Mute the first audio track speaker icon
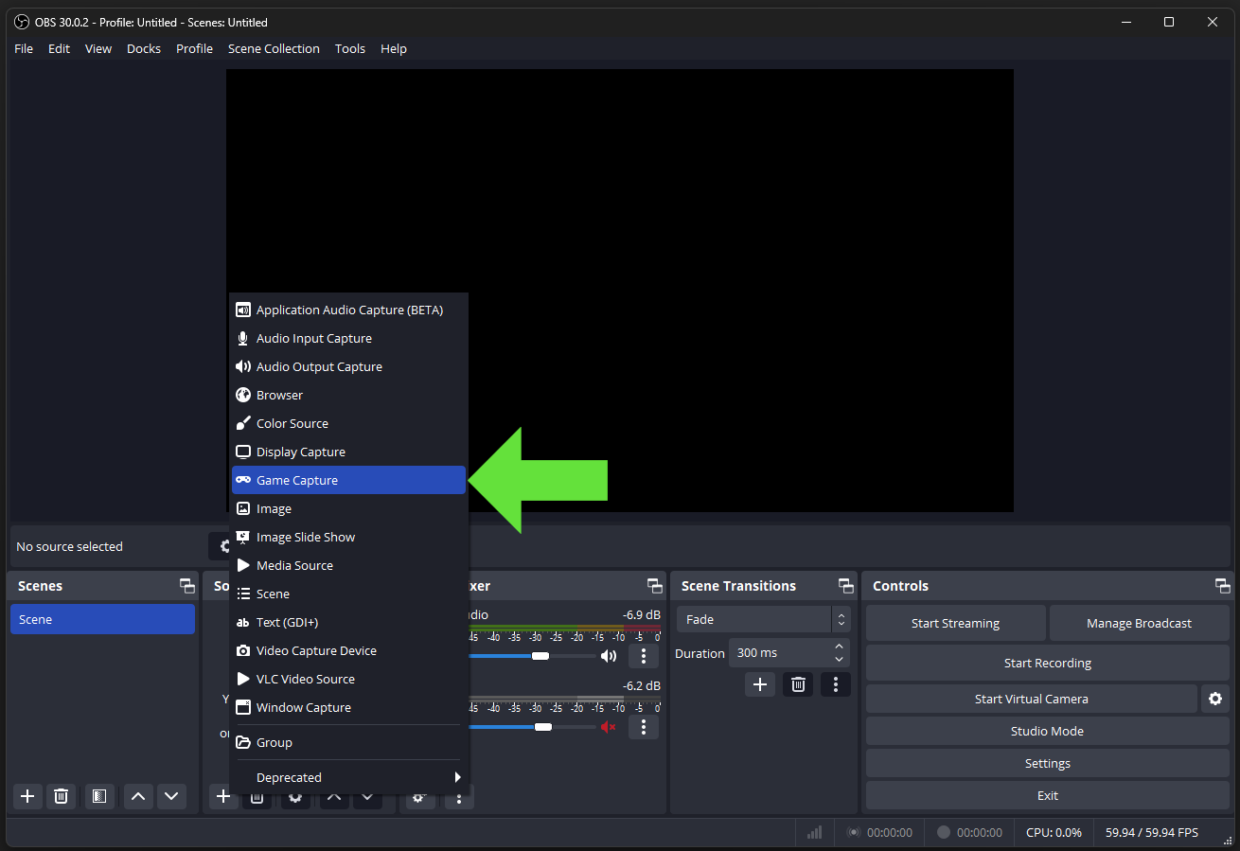This screenshot has height=851, width=1240. (x=609, y=656)
